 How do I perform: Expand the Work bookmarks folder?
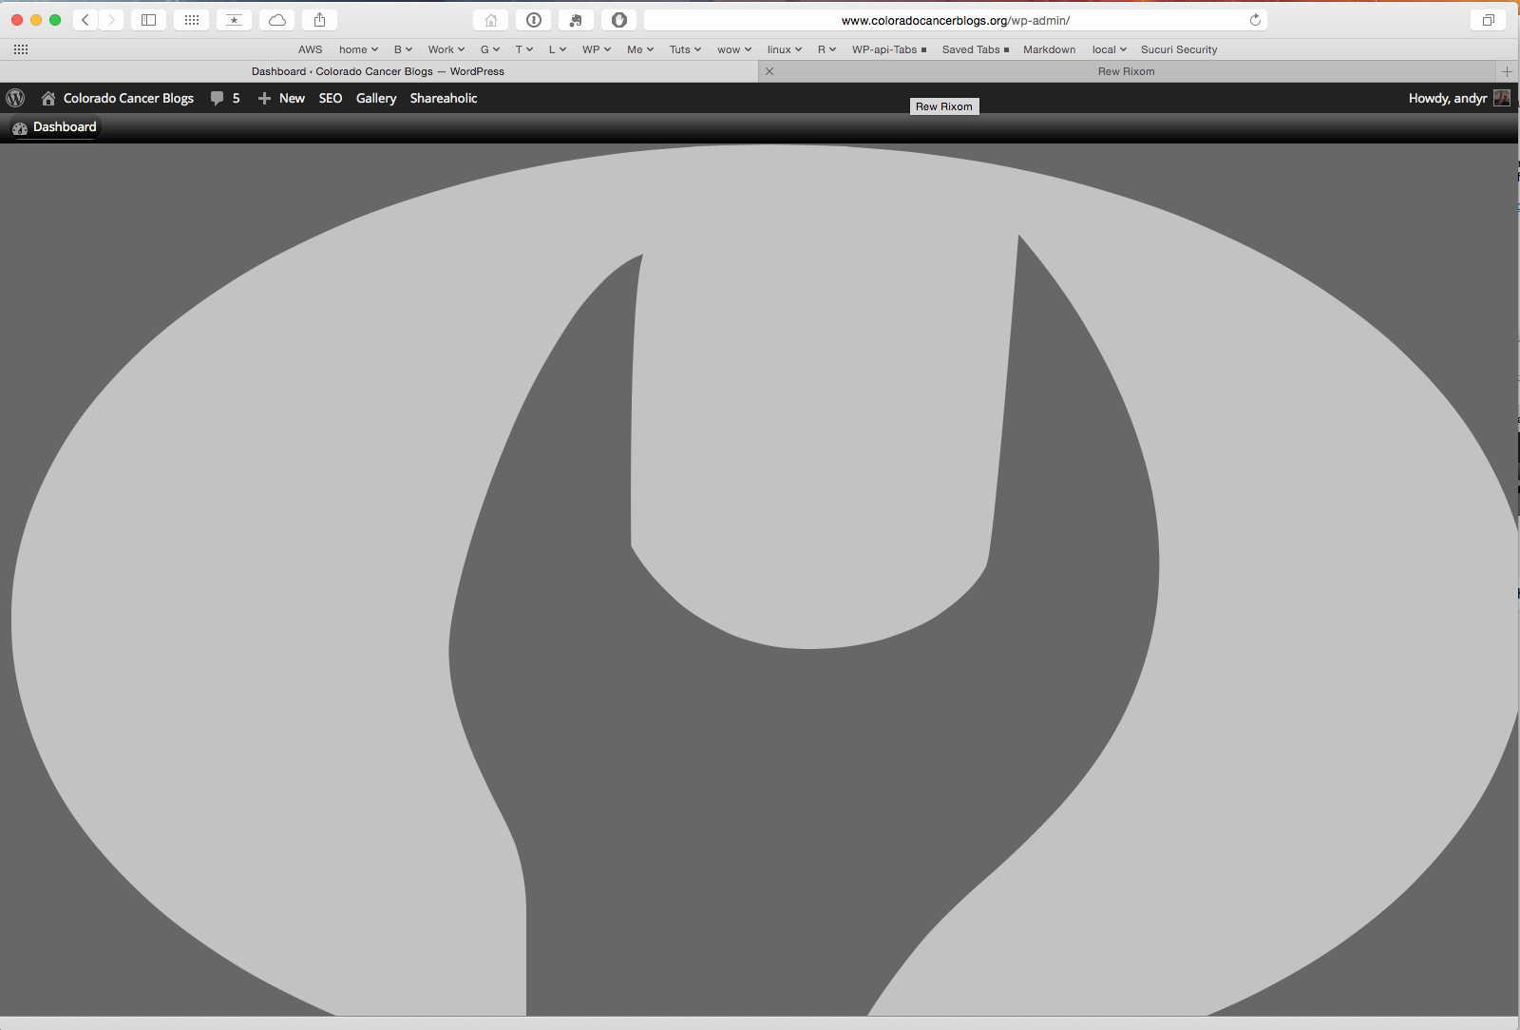(x=446, y=49)
